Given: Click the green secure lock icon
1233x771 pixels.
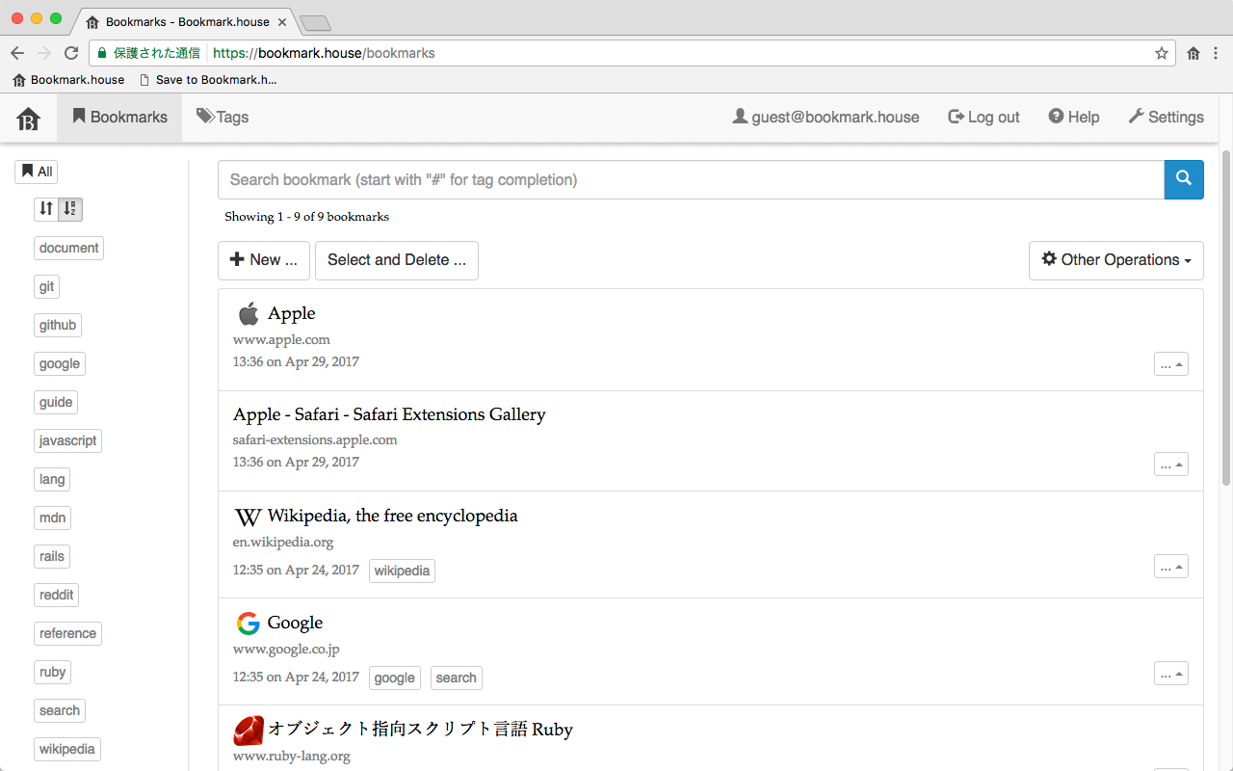Looking at the screenshot, I should (101, 53).
